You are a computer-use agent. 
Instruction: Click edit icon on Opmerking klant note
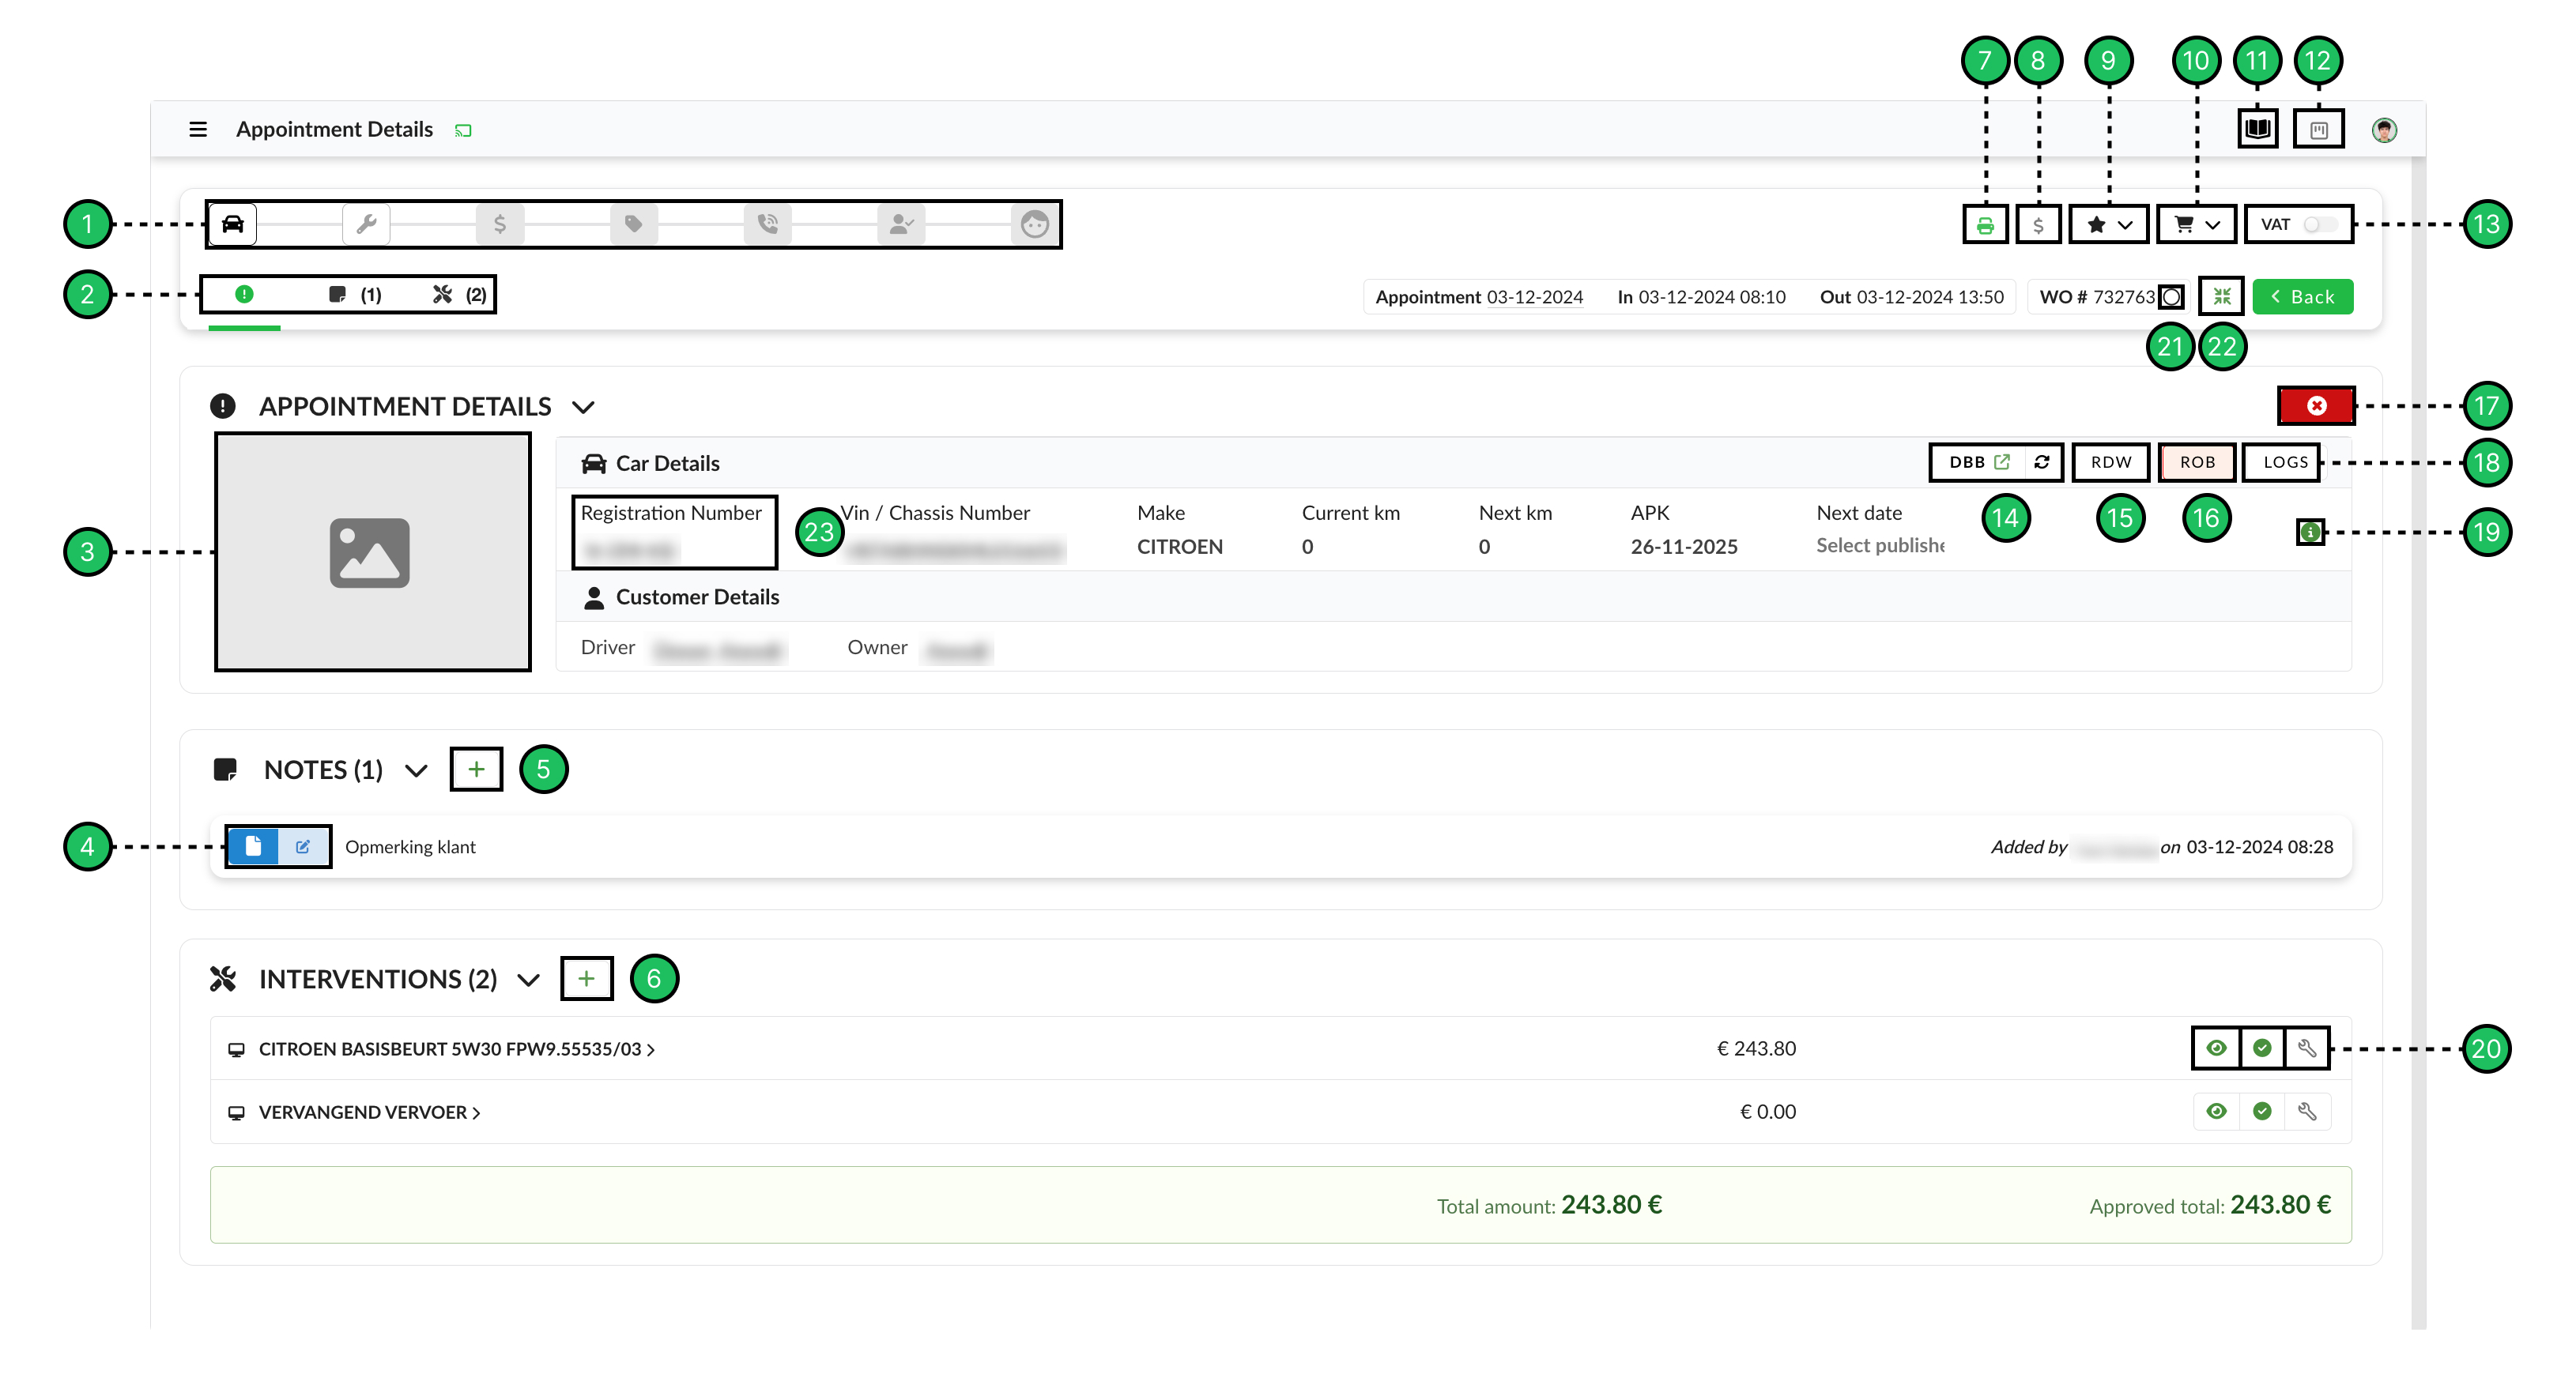[302, 846]
